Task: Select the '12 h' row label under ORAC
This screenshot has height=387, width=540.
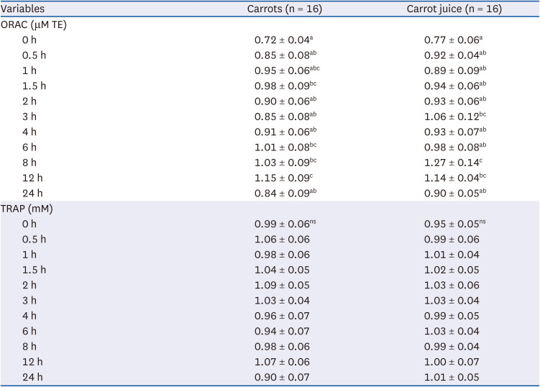Action: (32, 178)
